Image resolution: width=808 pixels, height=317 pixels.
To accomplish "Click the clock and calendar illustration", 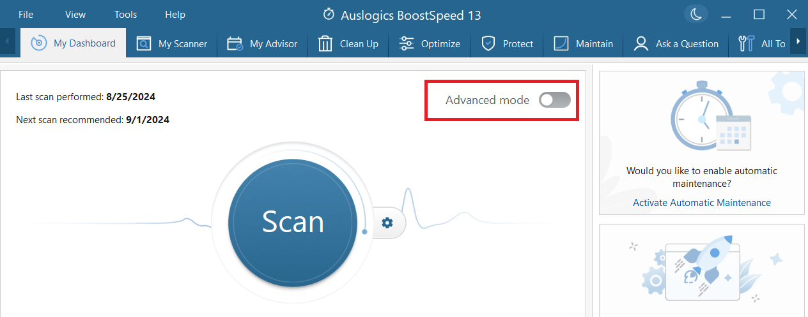I will (x=710, y=116).
